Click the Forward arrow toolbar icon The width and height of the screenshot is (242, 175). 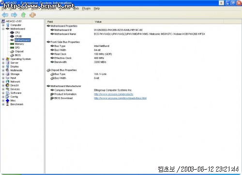[x=14, y=15]
